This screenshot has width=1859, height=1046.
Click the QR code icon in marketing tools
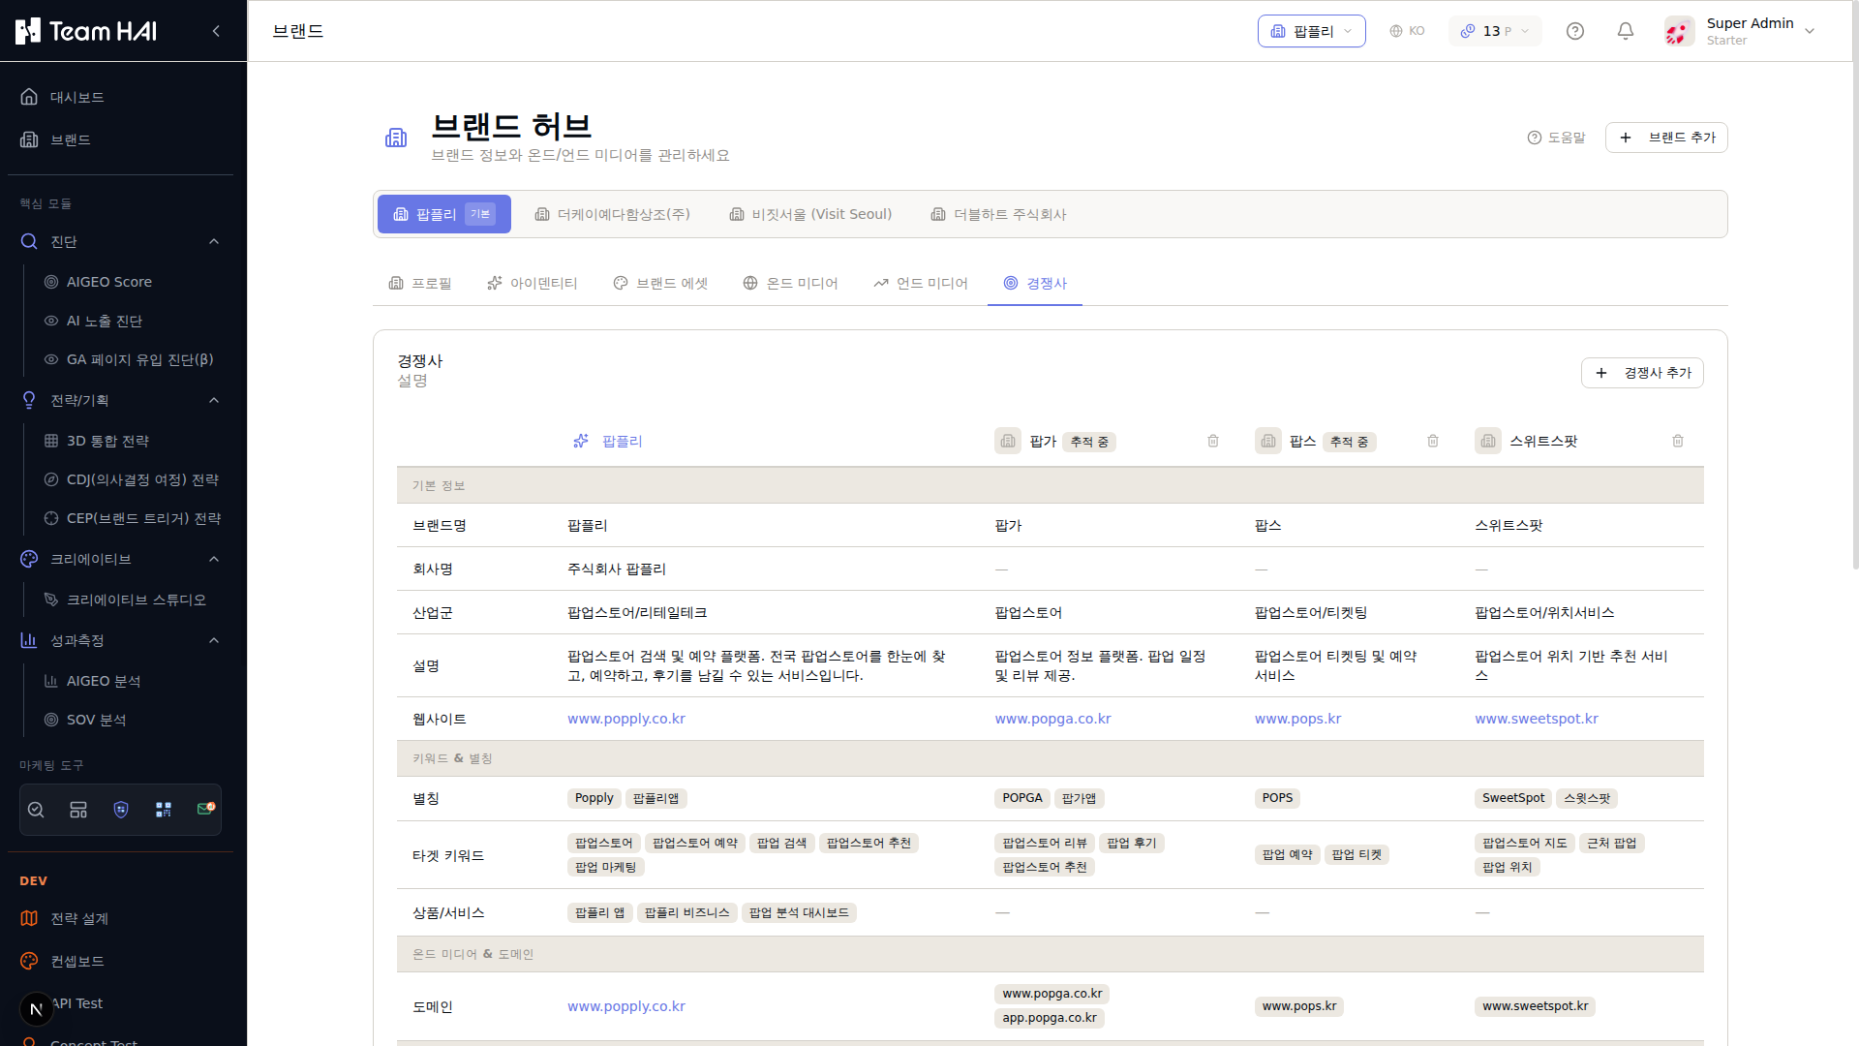[x=164, y=810]
